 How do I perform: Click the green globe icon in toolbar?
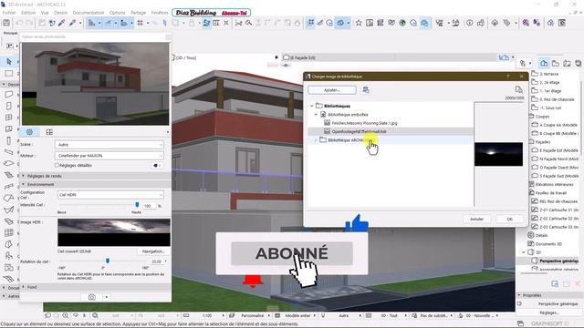(402, 23)
